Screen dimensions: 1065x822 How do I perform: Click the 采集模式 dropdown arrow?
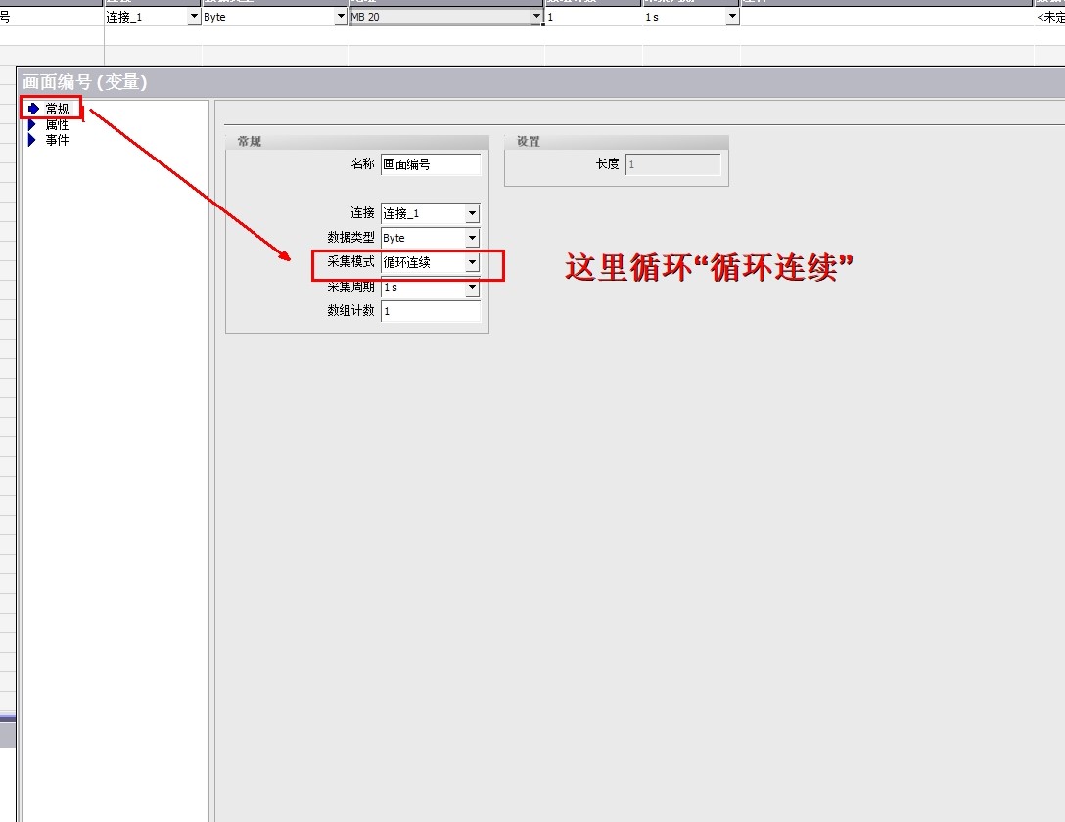pyautogui.click(x=472, y=262)
